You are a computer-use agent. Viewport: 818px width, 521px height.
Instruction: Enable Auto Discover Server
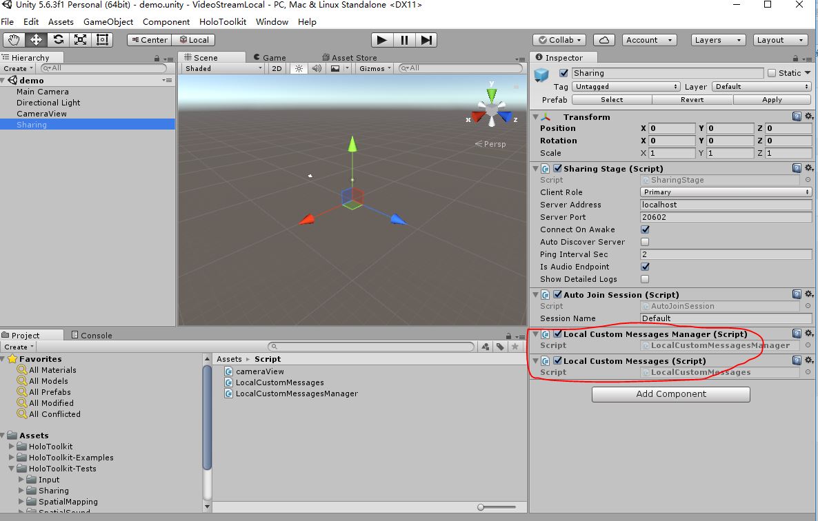[646, 242]
